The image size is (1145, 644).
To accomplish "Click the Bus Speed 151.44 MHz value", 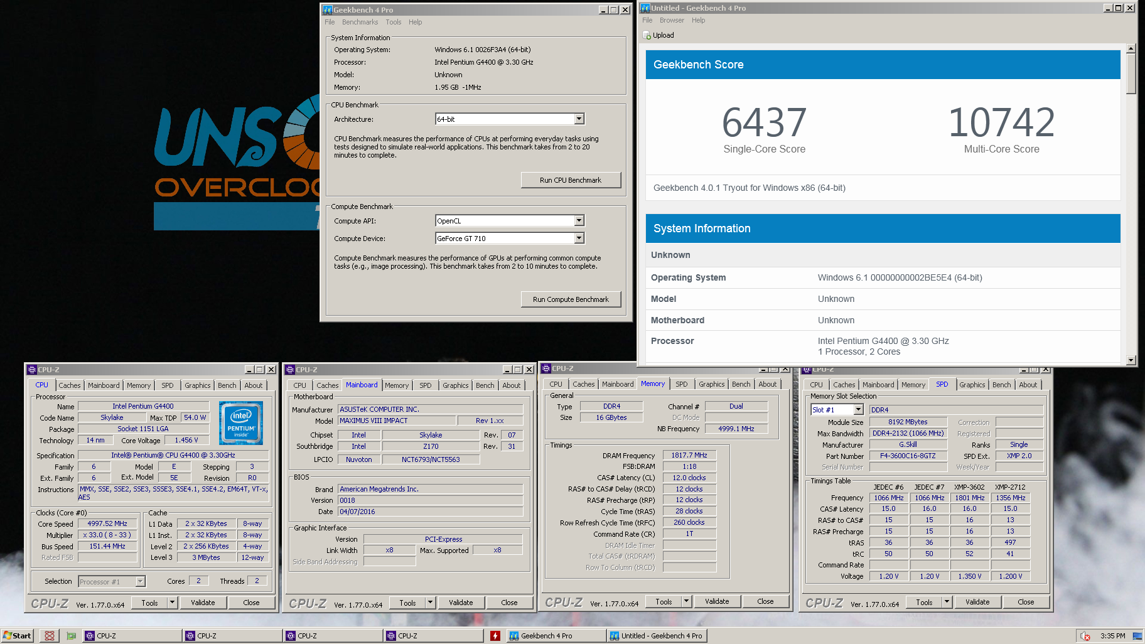I will click(x=107, y=546).
